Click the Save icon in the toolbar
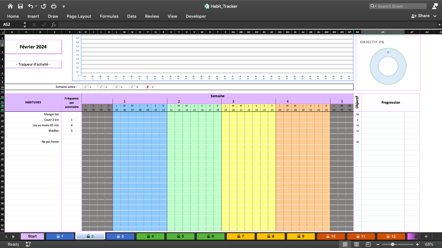This screenshot has height=248, width=442. [20, 6]
